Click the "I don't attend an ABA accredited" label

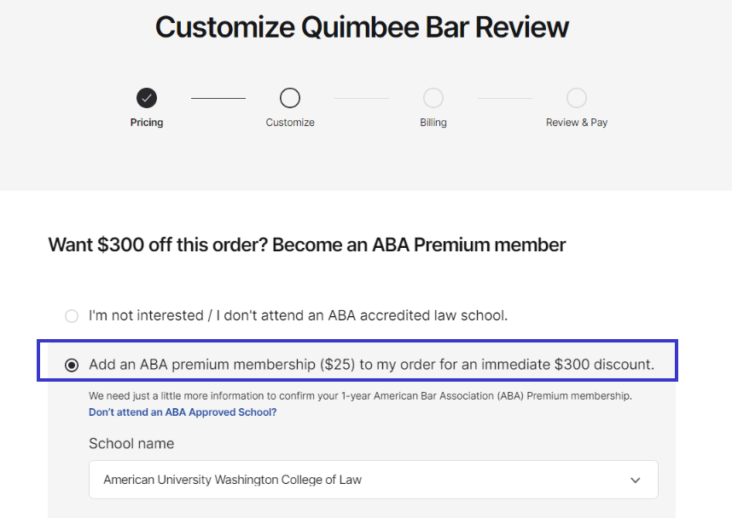(298, 315)
